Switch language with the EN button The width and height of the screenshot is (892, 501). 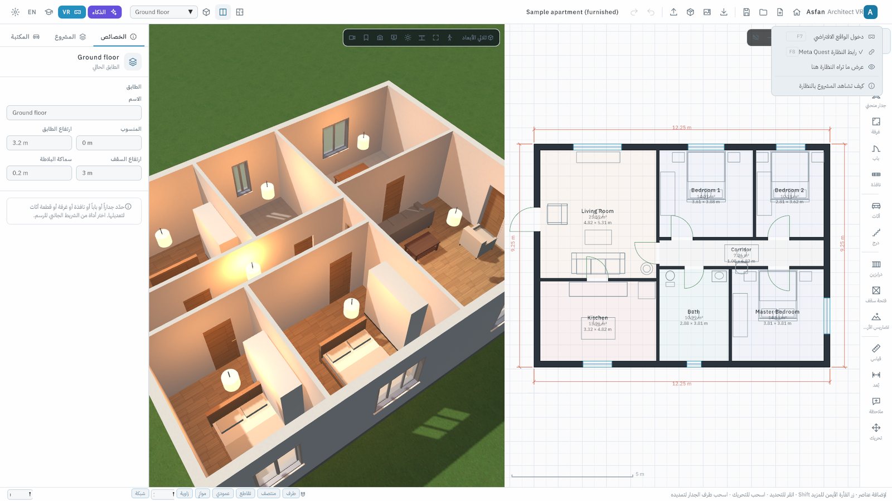32,12
